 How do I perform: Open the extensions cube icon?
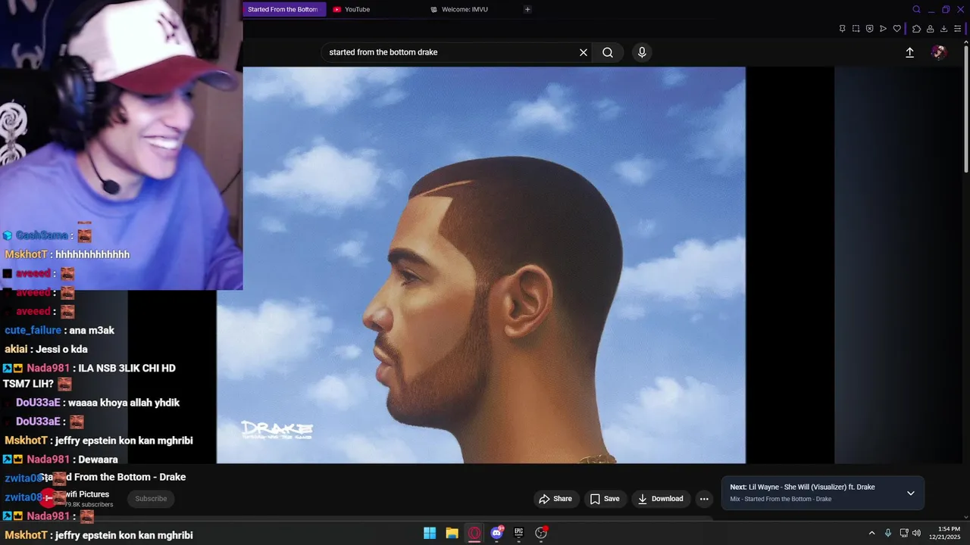click(916, 29)
